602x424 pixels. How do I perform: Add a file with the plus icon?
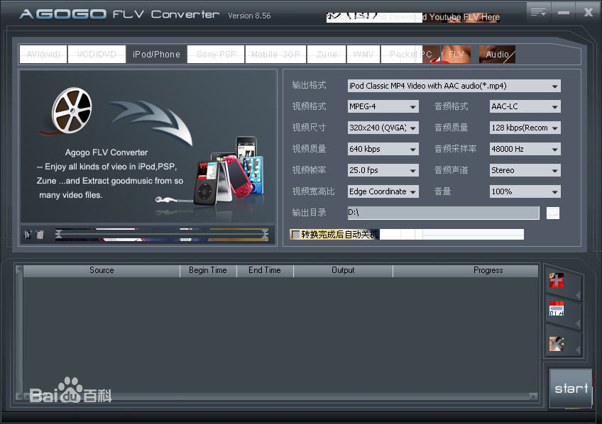557,280
